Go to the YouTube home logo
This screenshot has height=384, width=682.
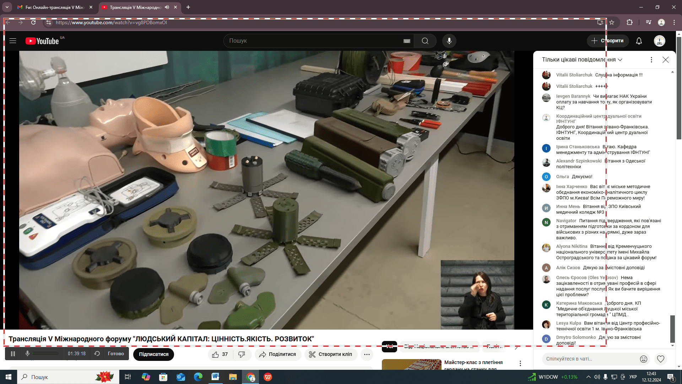tap(43, 41)
